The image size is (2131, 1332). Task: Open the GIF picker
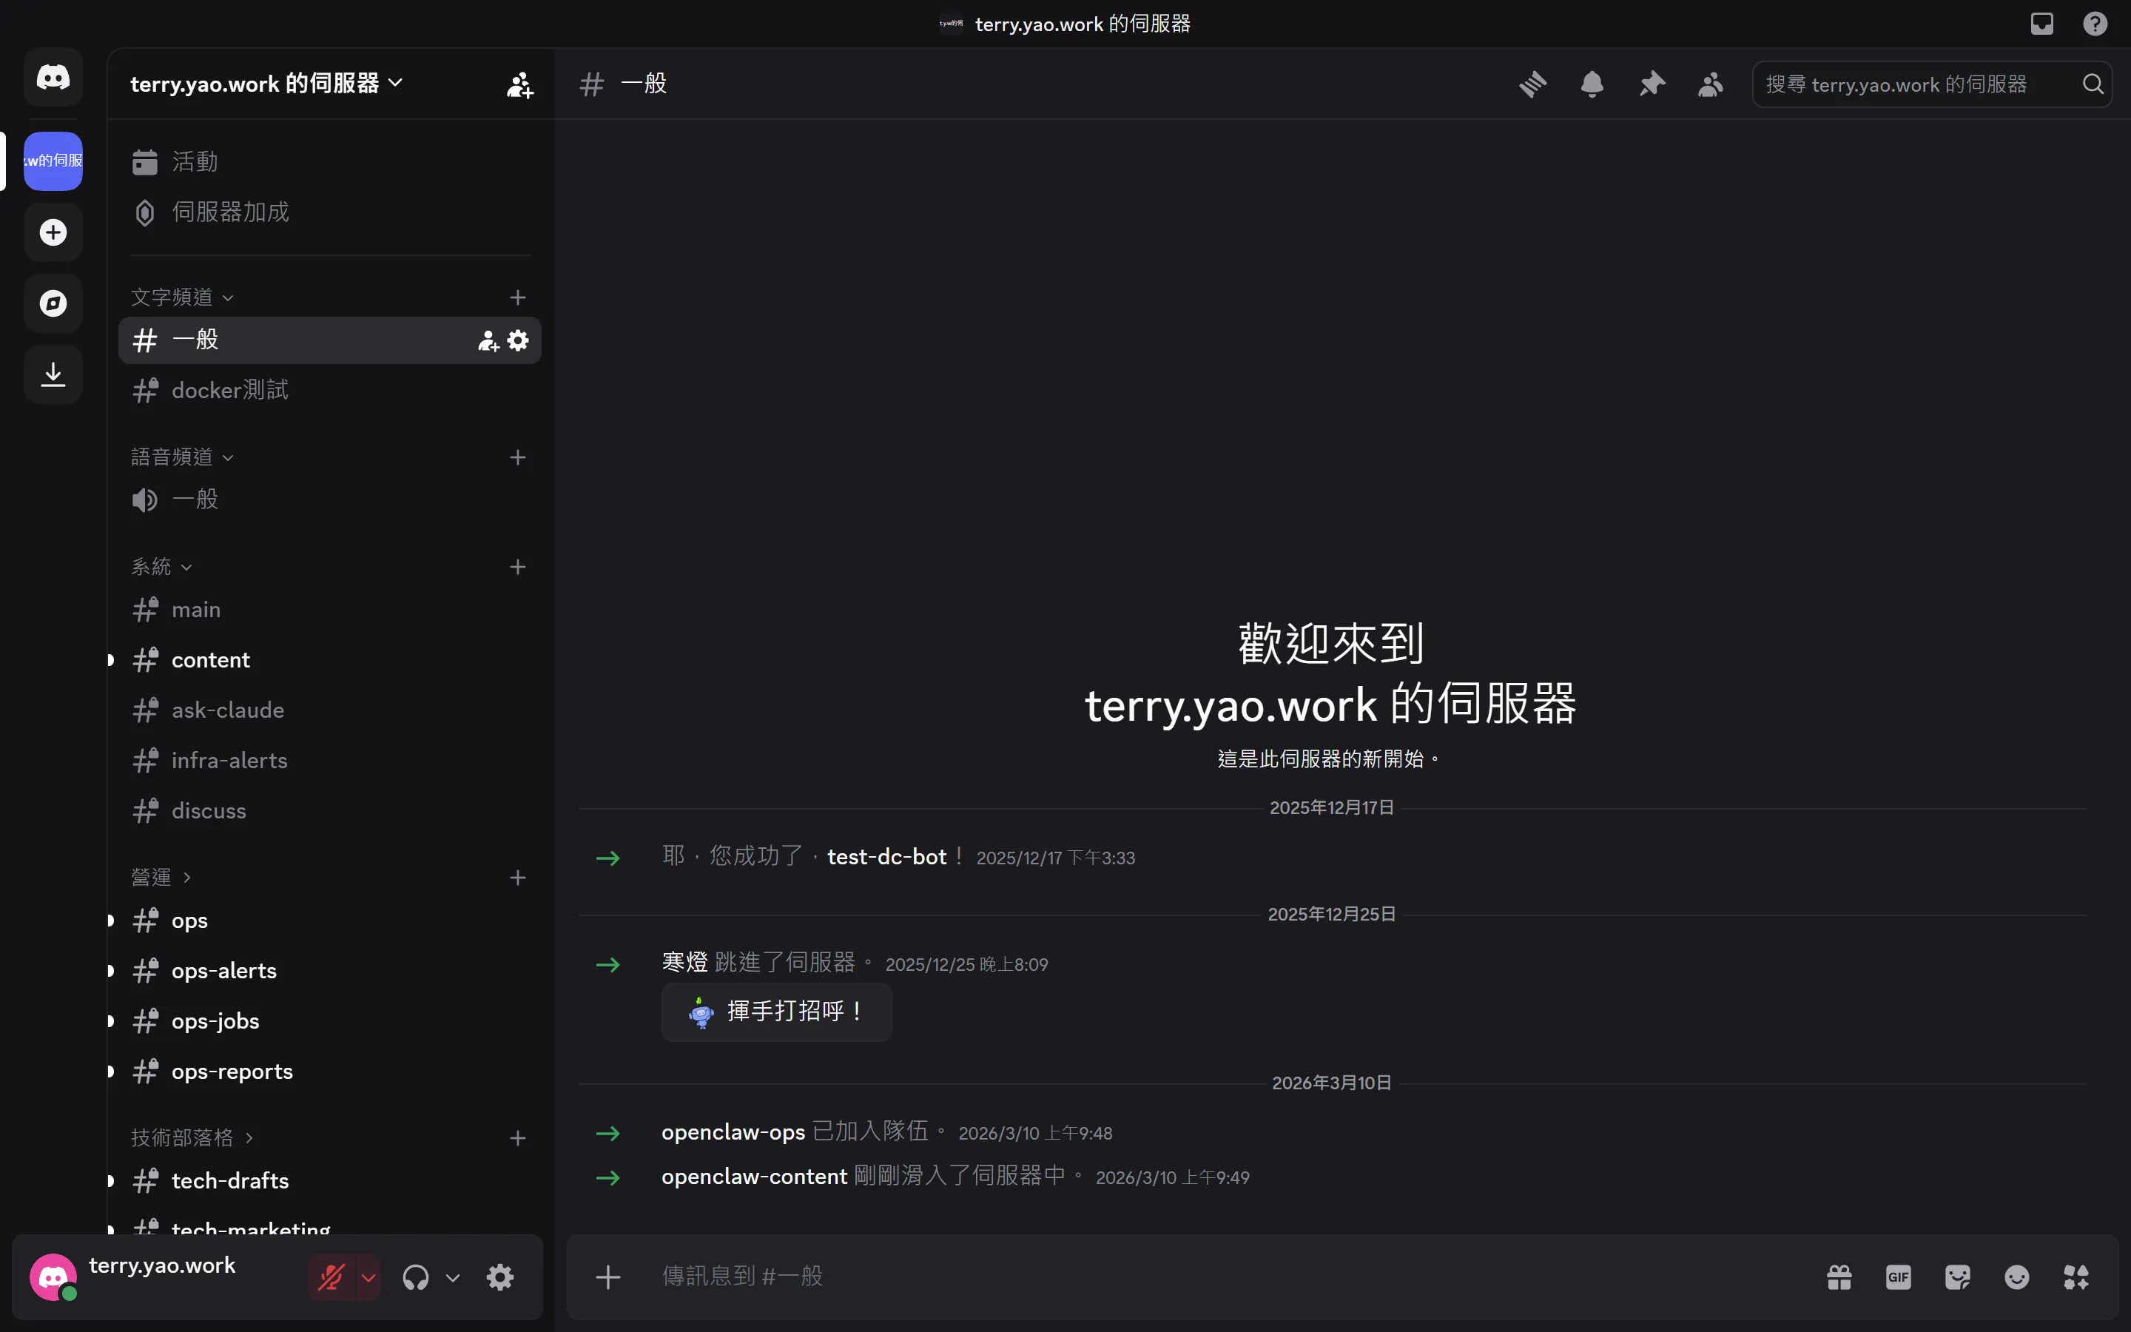pyautogui.click(x=1899, y=1277)
